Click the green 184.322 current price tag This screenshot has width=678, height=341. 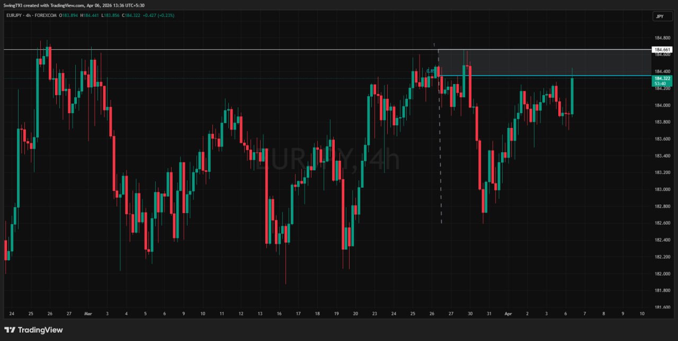coord(662,81)
